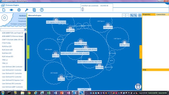Click the trash bin icon on canvas
169x95 pixels.
click(x=138, y=86)
